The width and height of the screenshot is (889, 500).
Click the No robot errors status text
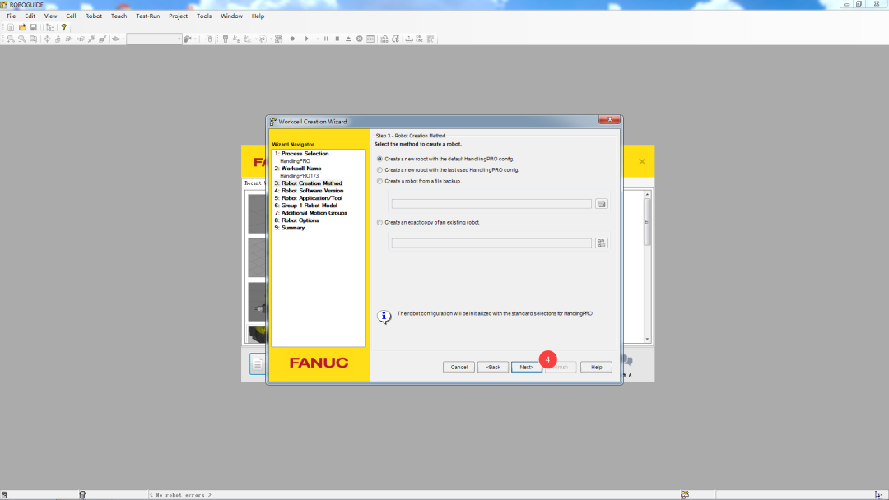coord(180,495)
